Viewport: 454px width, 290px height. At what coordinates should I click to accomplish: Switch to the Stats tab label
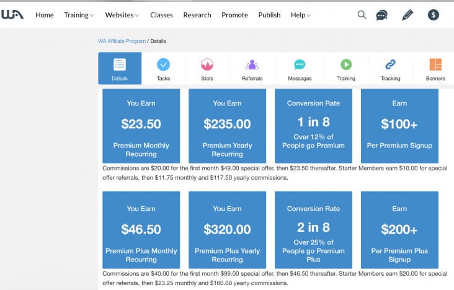pyautogui.click(x=207, y=79)
